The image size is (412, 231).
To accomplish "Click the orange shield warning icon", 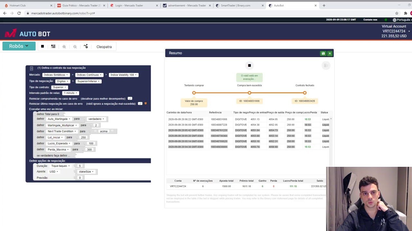I will point(145,103).
